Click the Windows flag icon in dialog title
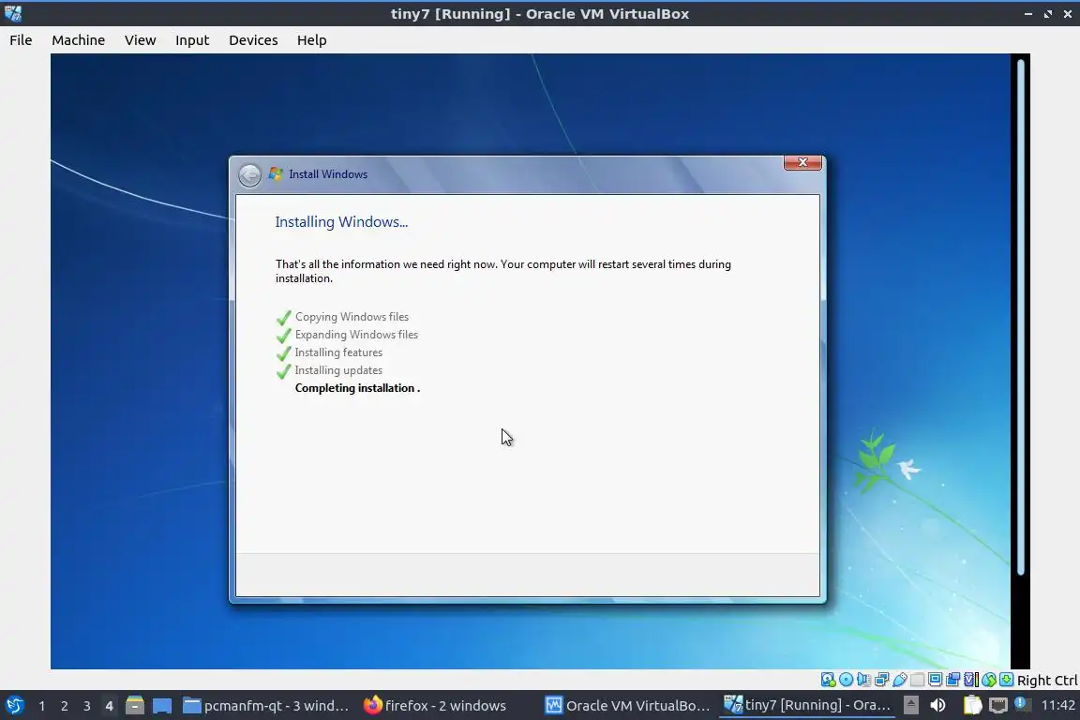This screenshot has height=720, width=1080. 276,174
